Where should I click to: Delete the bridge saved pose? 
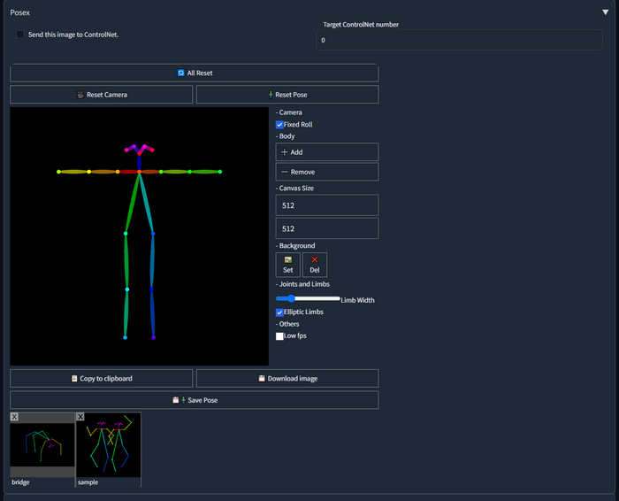[x=14, y=417]
